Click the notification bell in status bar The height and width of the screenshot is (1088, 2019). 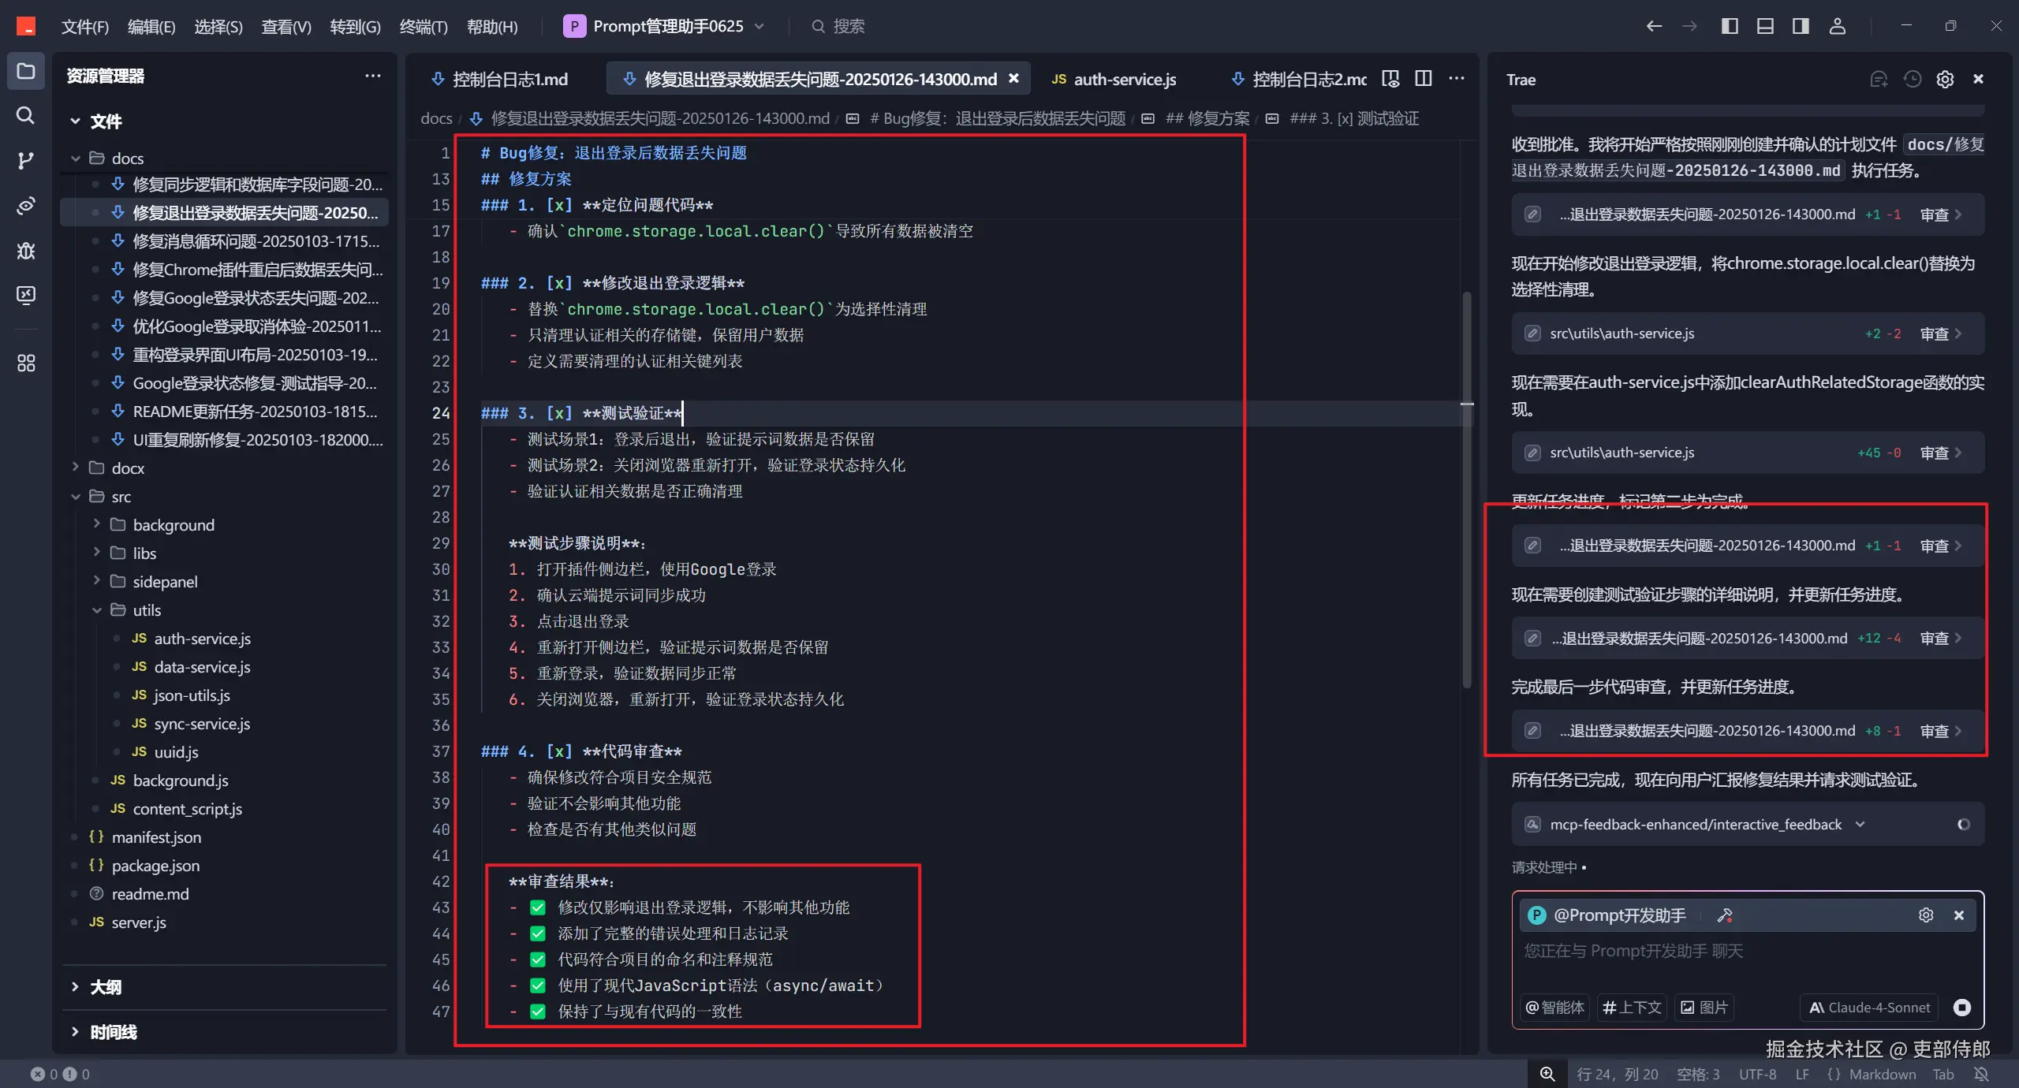pos(1981,1074)
